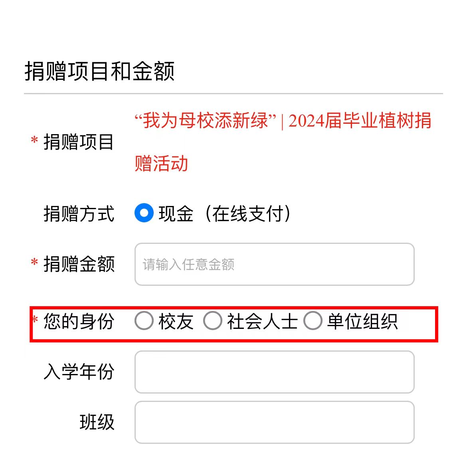This screenshot has height=467, width=467.
Task: Click into the 班级 text field
Action: (x=274, y=422)
